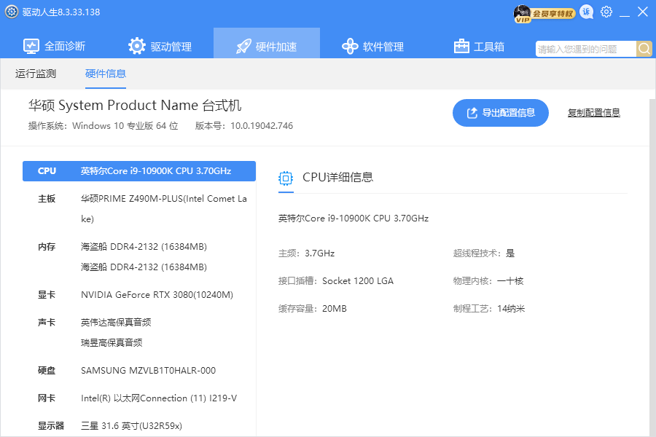Click 英特尔Core i9-10900K name in details panel
Screen dimensions: 656x437
(x=354, y=219)
